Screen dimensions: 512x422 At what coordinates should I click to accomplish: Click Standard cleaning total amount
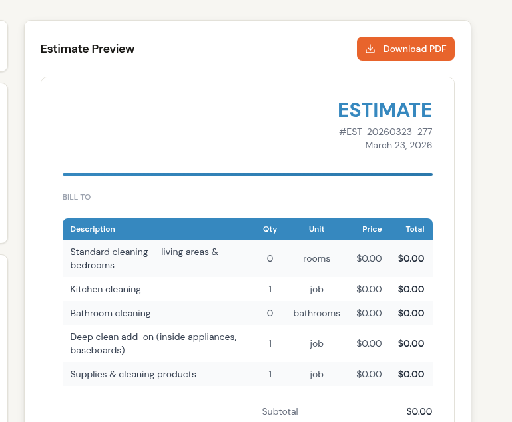pos(411,258)
